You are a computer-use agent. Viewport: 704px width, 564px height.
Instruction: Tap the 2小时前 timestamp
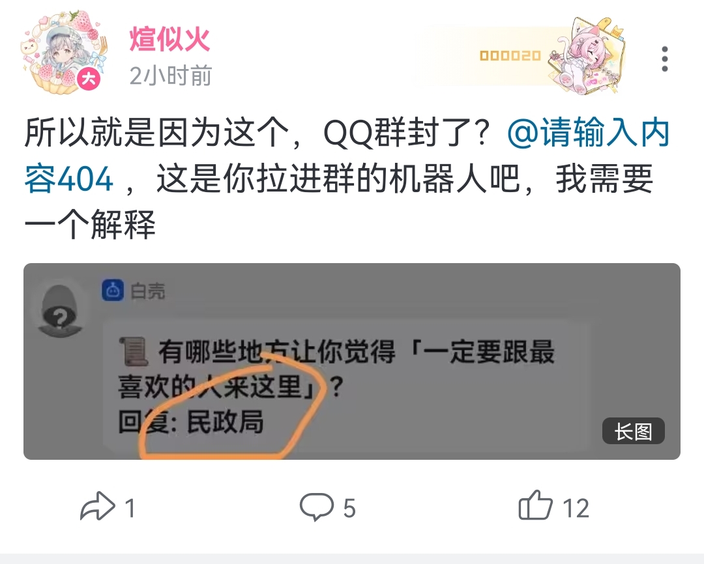coord(171,76)
